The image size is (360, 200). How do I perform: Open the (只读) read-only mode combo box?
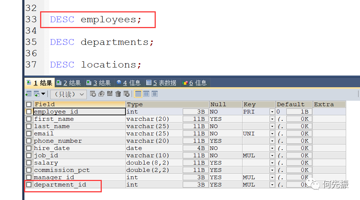[69, 94]
